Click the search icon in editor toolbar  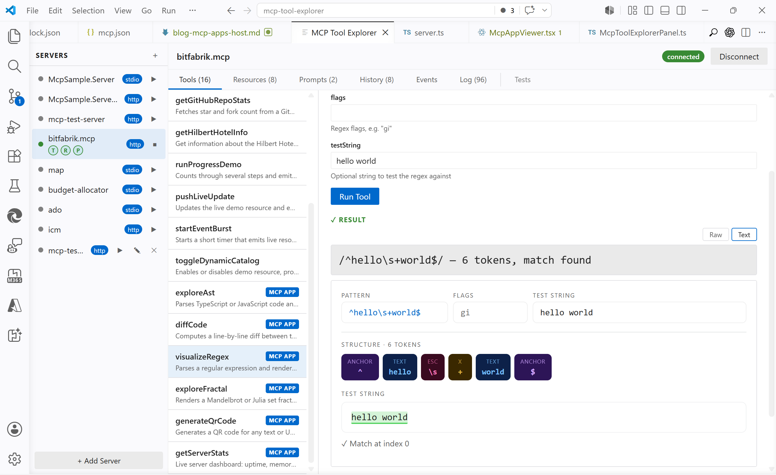coord(713,32)
